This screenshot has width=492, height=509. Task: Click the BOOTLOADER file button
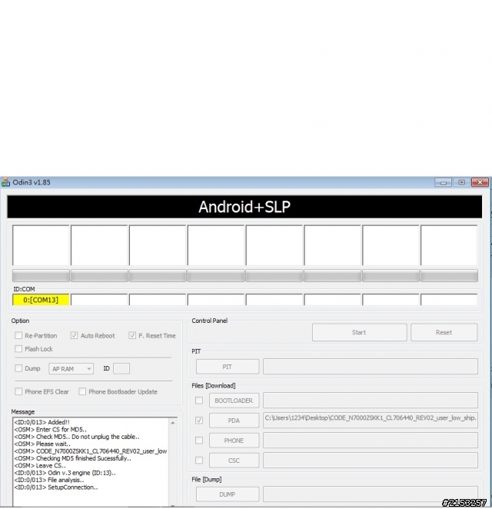[x=234, y=401]
